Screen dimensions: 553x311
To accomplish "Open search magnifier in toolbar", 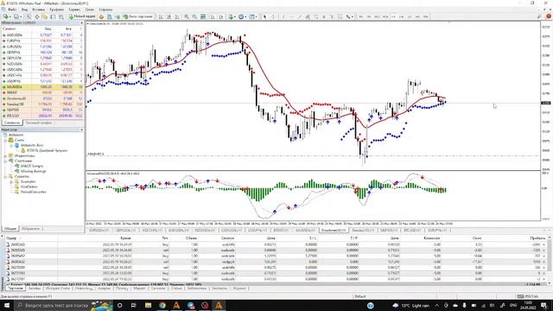I will [x=539, y=16].
